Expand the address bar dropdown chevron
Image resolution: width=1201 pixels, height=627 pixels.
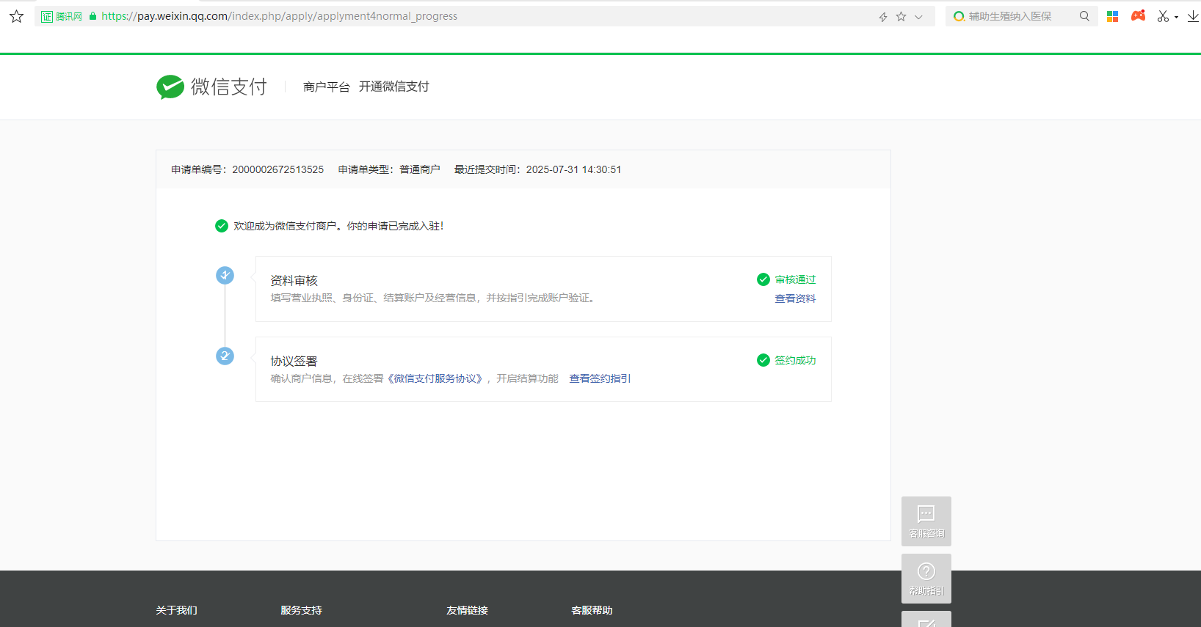[918, 17]
